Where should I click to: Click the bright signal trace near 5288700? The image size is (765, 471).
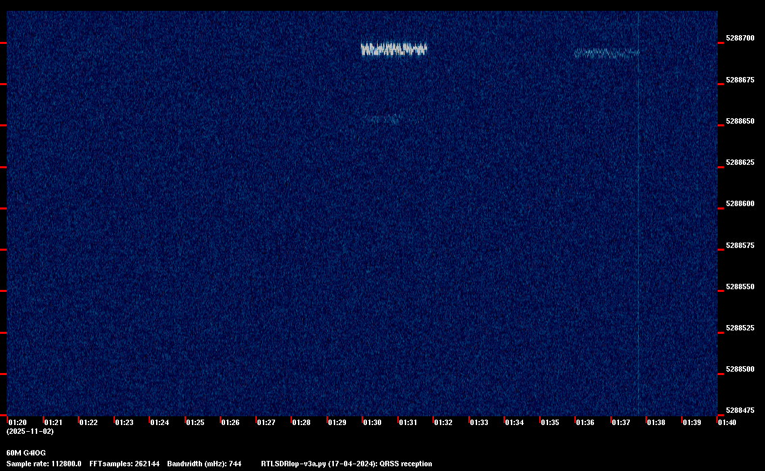coord(394,49)
